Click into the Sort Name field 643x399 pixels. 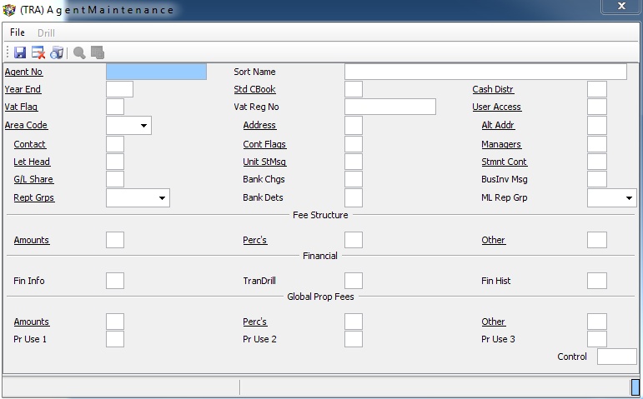coord(485,72)
